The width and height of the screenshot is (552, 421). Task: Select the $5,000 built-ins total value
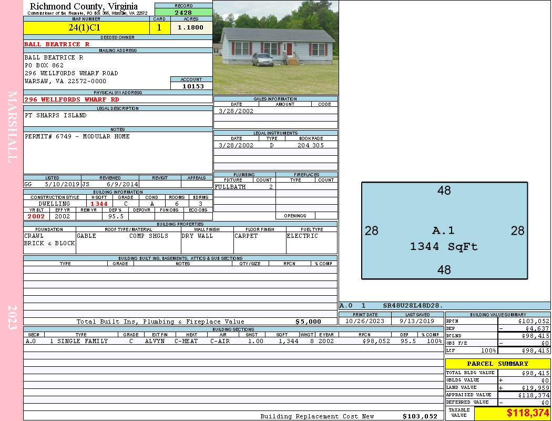tap(308, 322)
